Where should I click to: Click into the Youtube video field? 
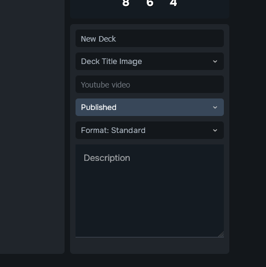[149, 84]
